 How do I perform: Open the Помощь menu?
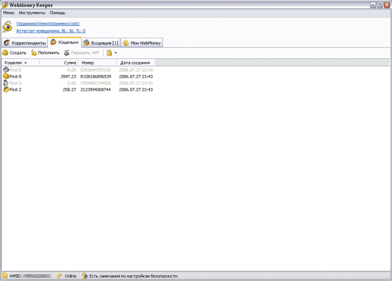pos(57,13)
